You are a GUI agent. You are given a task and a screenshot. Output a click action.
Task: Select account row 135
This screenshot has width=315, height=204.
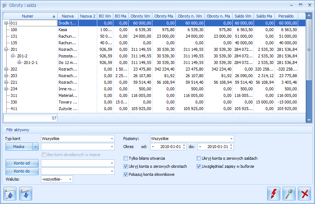[x=154, y=43]
